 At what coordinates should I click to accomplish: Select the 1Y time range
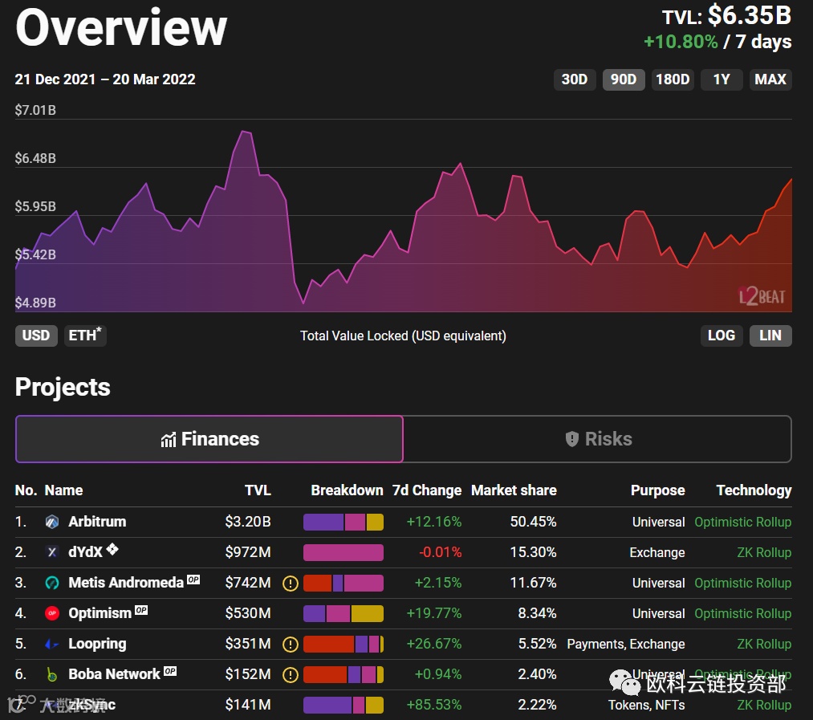click(x=722, y=79)
